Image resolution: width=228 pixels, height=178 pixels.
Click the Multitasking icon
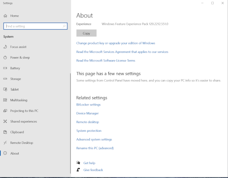5,100
